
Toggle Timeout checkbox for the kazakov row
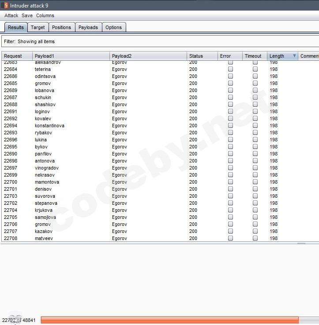pos(255,231)
